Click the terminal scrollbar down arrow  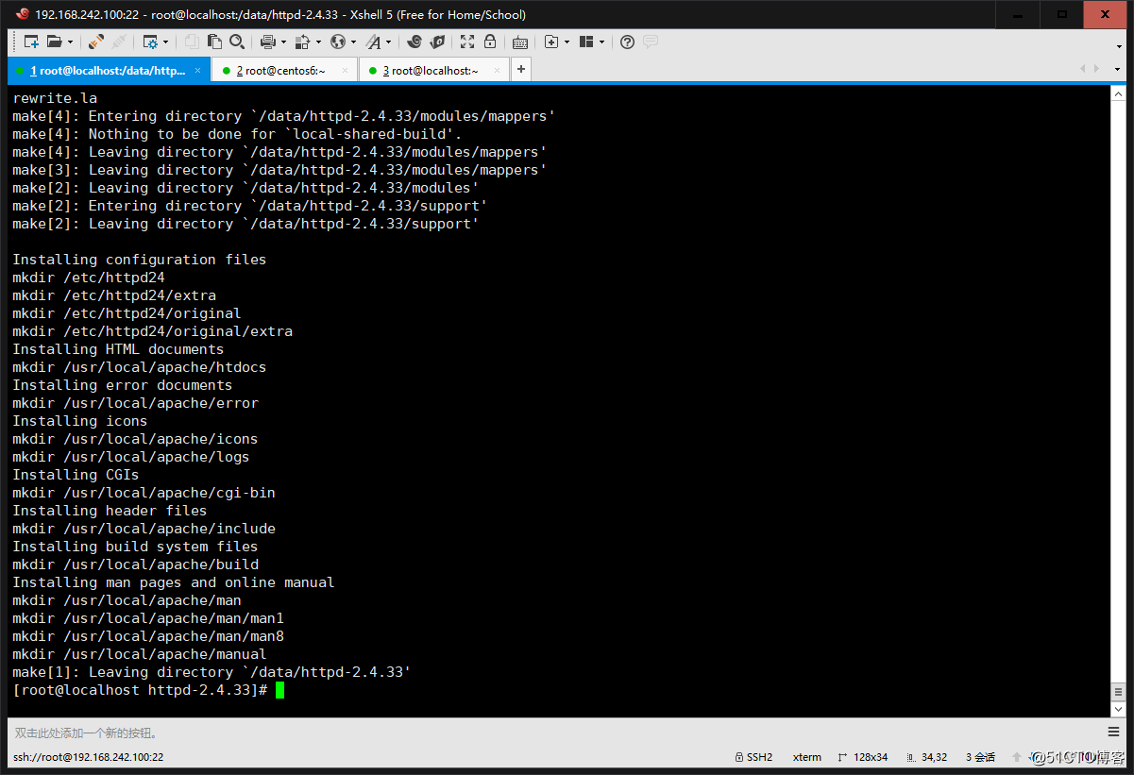[1118, 708]
